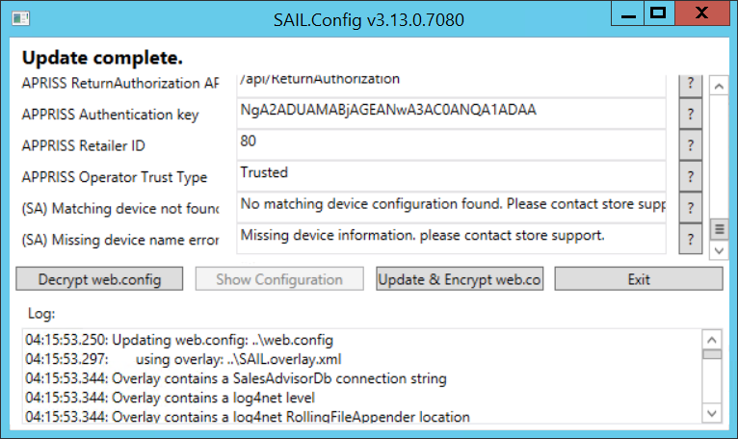Click help icon for Matching device not found
The image size is (738, 439).
[691, 207]
